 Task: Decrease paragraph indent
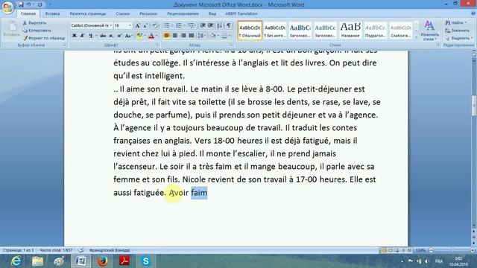point(202,25)
